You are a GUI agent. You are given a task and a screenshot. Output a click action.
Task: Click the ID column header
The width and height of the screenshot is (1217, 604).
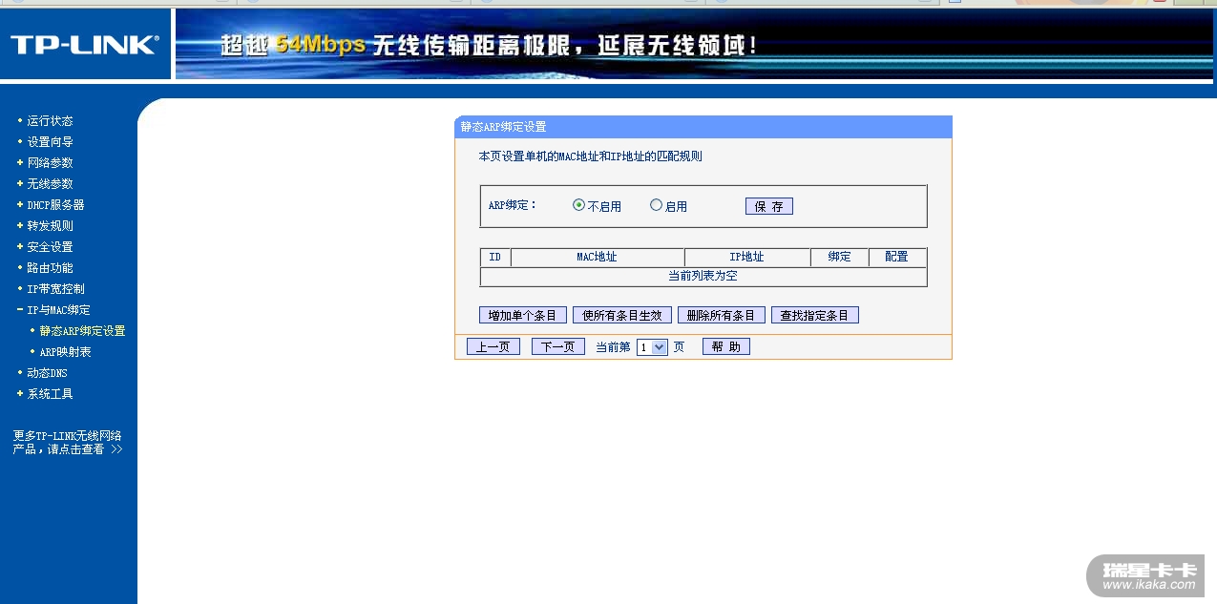495,258
